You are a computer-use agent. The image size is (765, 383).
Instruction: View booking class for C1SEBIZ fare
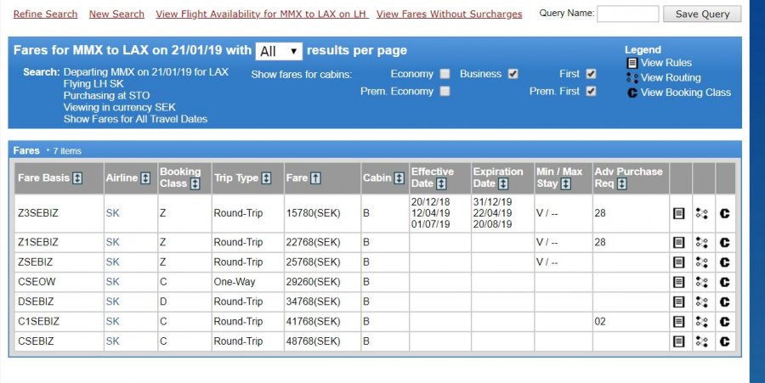pos(725,322)
